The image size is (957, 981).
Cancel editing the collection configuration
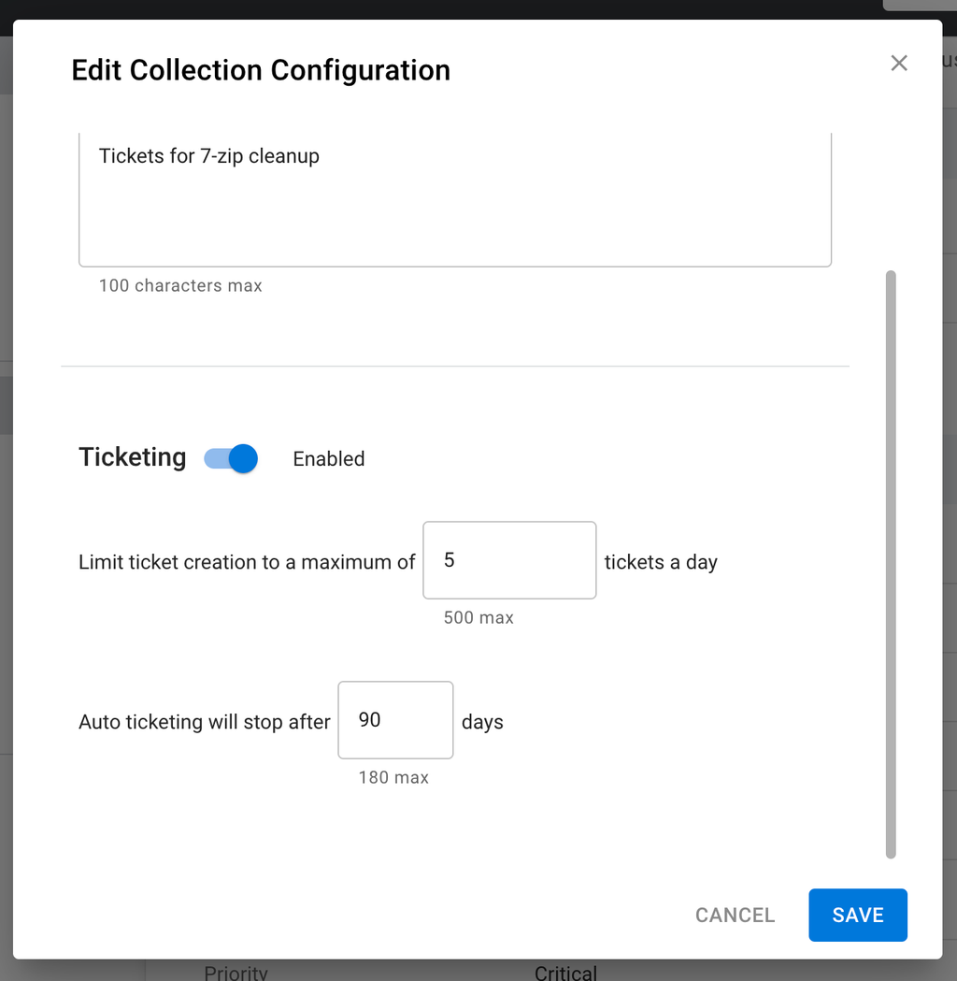pyautogui.click(x=735, y=915)
